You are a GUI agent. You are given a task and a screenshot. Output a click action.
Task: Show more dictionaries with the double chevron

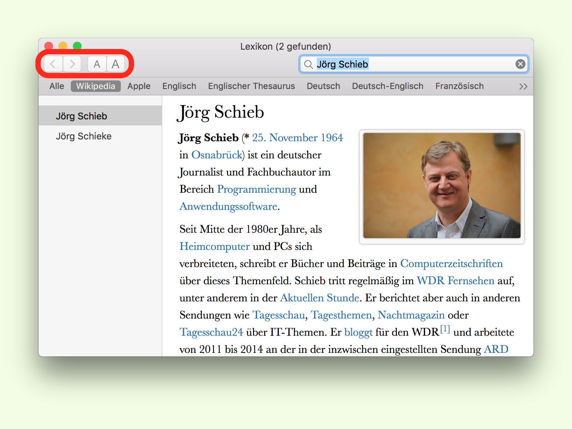click(x=523, y=87)
